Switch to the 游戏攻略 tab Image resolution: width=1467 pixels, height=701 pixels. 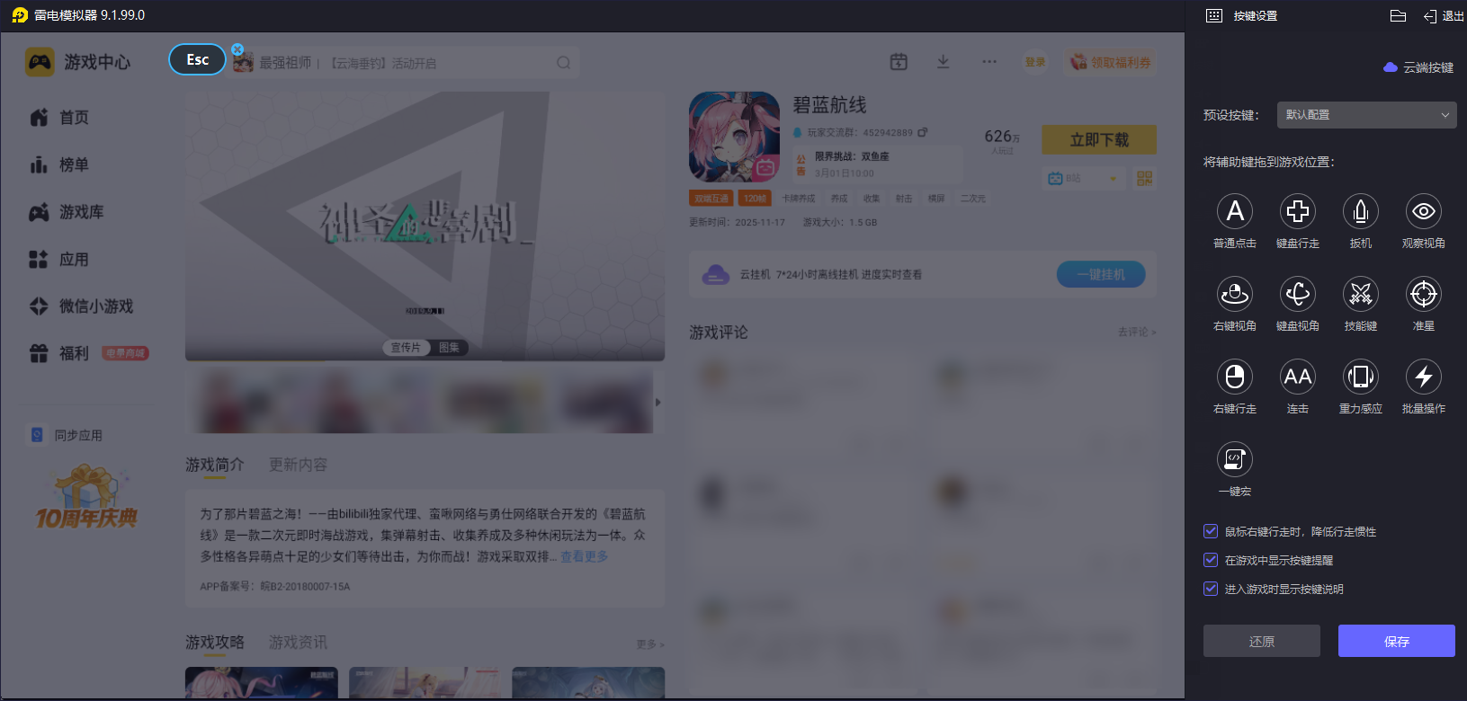(215, 643)
